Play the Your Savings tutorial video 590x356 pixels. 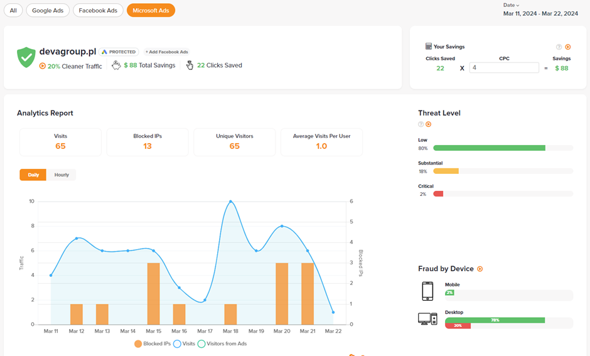pyautogui.click(x=567, y=47)
